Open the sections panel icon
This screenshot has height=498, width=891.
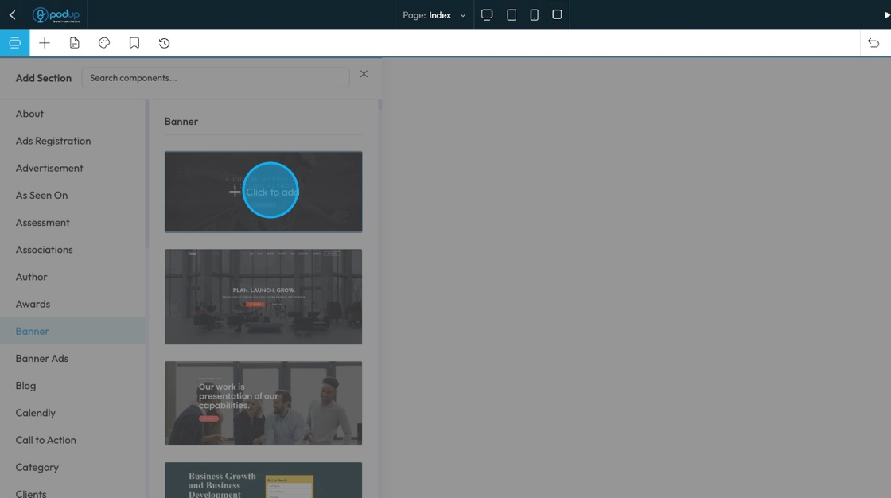click(x=15, y=43)
